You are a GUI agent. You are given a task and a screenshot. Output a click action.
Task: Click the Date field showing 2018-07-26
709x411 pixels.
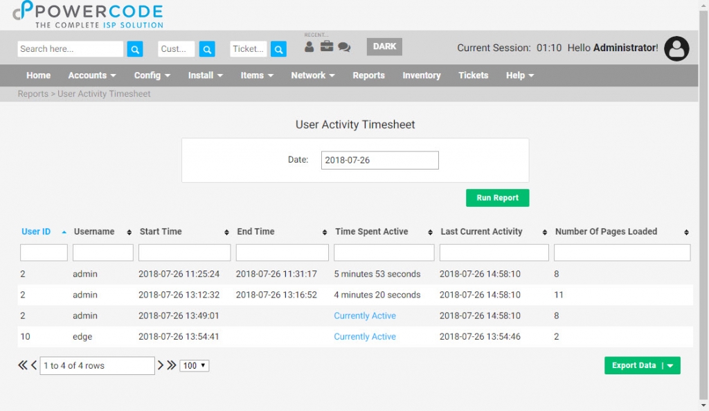click(379, 160)
